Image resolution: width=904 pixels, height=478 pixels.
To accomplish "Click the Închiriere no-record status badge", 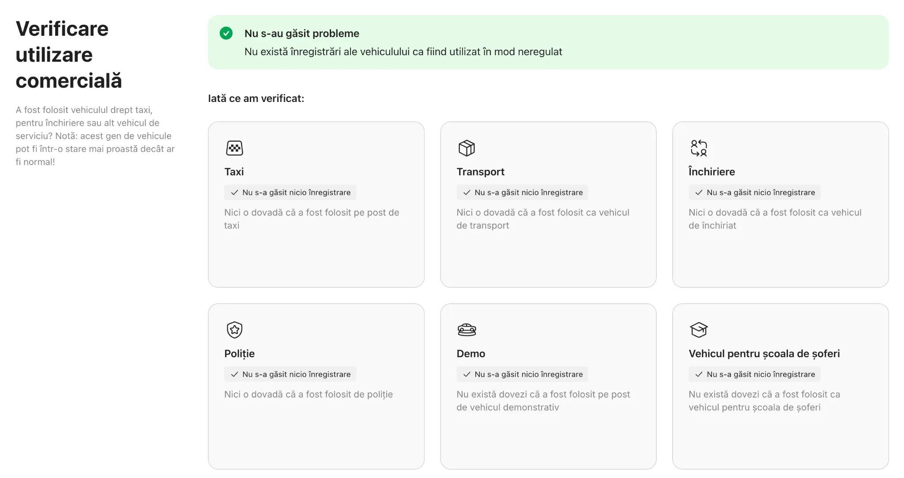I will [754, 192].
